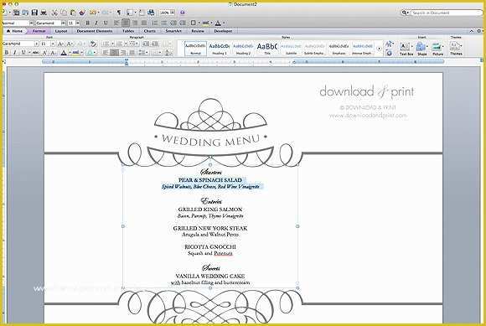Click the purple Help icon
486x326 pixels.
coord(183,13)
